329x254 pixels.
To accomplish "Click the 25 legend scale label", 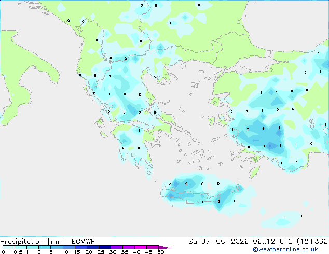I will click(x=101, y=252).
